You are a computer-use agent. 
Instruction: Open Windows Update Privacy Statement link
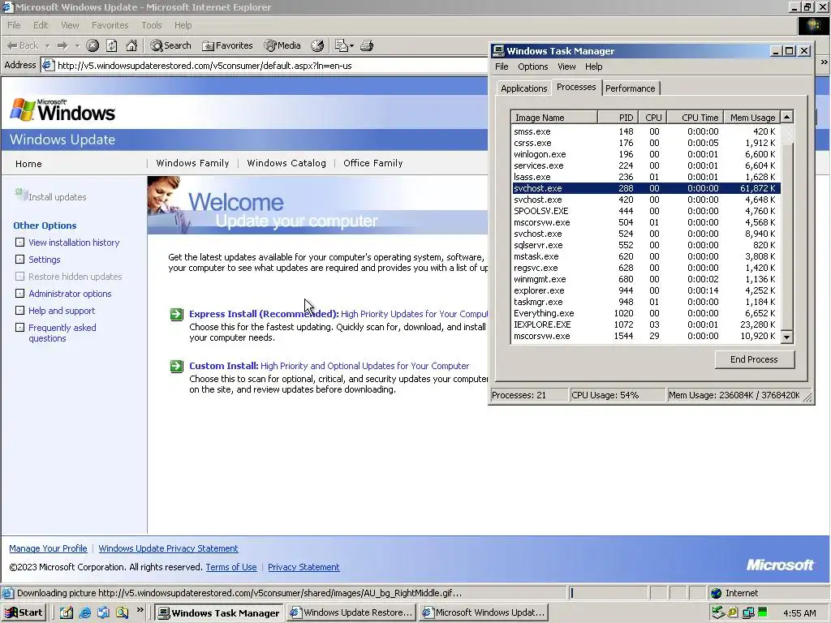[168, 548]
